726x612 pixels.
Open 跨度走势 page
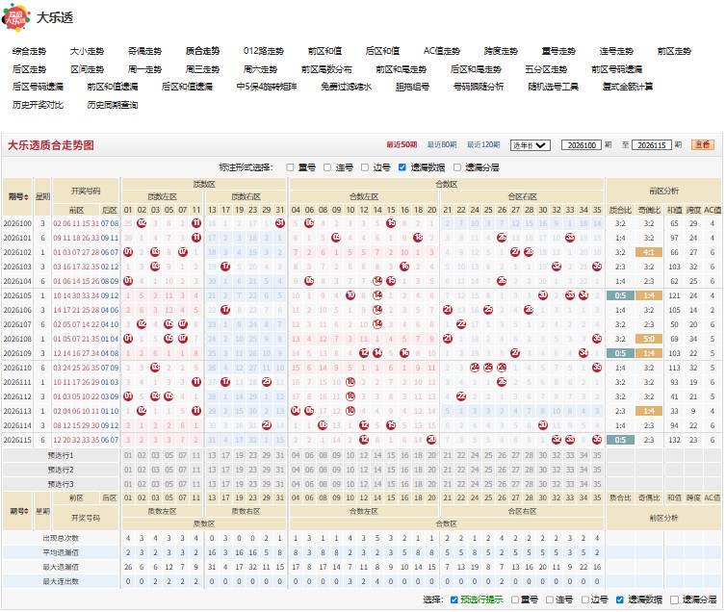(501, 51)
